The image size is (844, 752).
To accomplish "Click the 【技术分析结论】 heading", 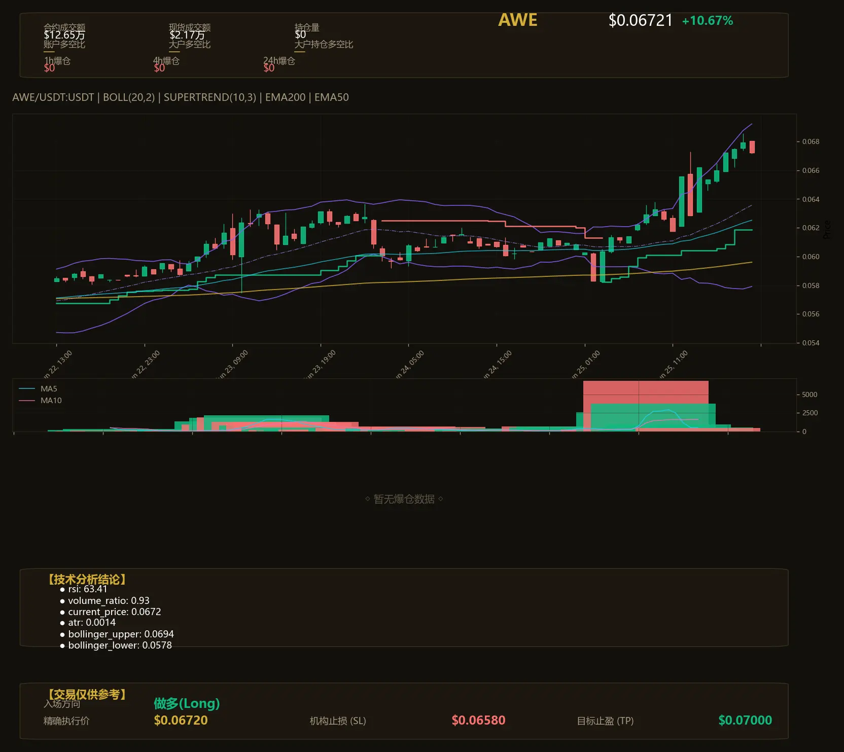I will coord(87,580).
